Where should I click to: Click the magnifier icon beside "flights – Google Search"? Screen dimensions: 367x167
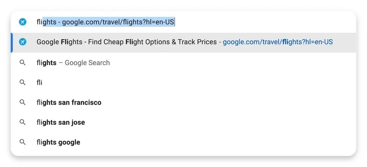pos(23,63)
